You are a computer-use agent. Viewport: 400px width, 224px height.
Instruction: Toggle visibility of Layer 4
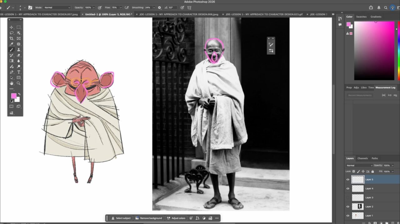point(348,189)
